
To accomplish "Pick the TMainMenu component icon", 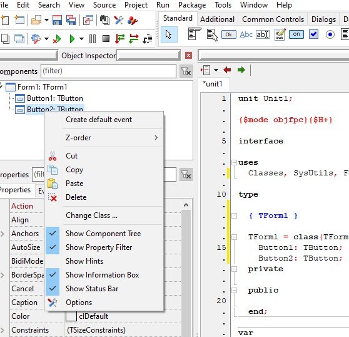I will point(195,34).
